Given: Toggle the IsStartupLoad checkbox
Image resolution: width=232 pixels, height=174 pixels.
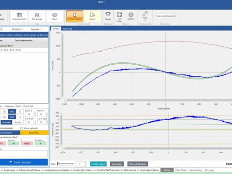Looking at the screenshot, I should [x=122, y=170].
